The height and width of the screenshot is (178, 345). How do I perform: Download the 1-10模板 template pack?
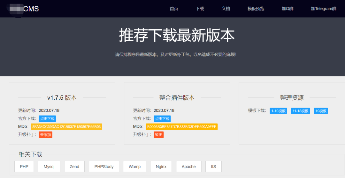(x=278, y=111)
